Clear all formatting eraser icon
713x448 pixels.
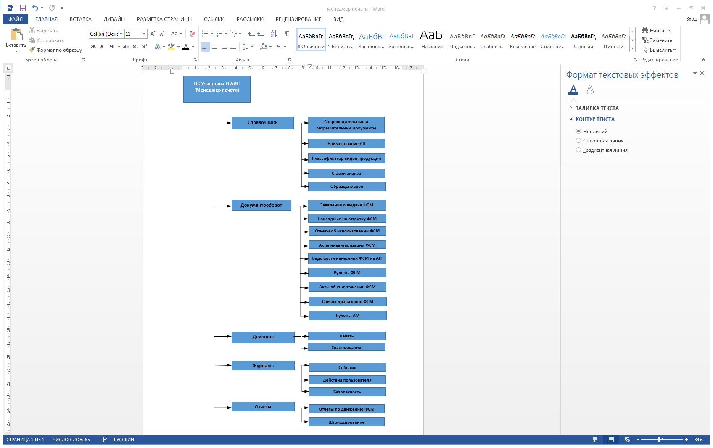click(192, 34)
